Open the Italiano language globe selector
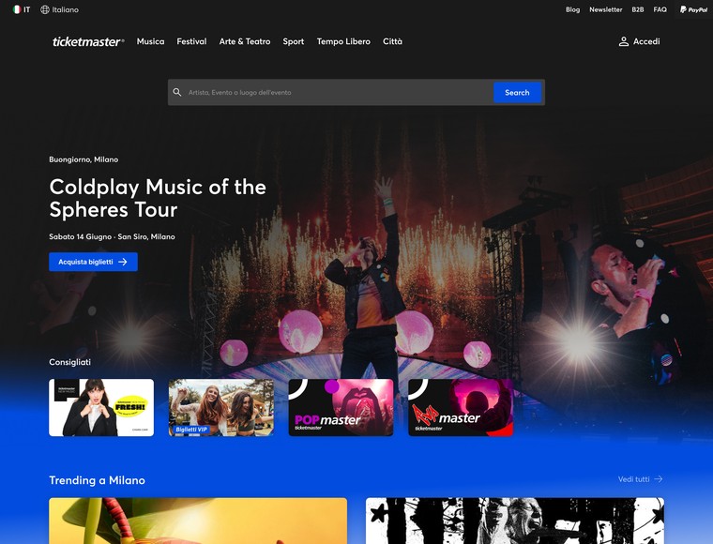Screen dimensions: 713x544 (59, 9)
